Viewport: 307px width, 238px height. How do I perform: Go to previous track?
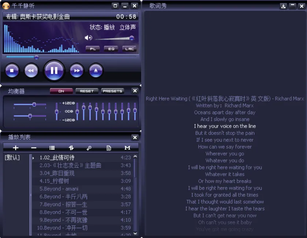31,70
